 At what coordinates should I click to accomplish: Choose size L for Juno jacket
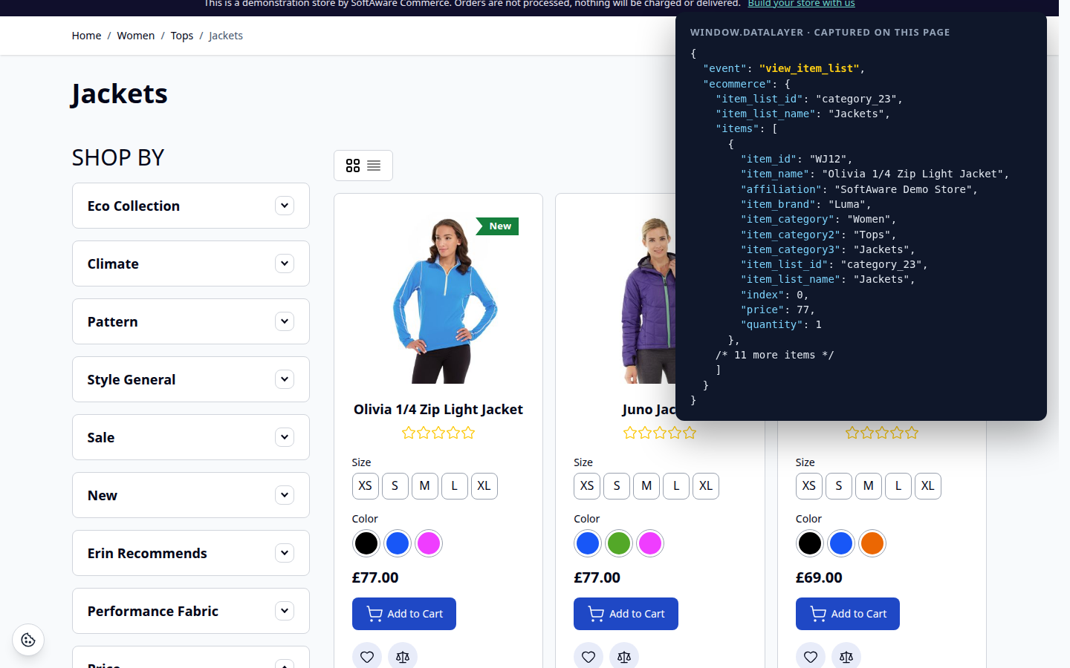coord(676,486)
